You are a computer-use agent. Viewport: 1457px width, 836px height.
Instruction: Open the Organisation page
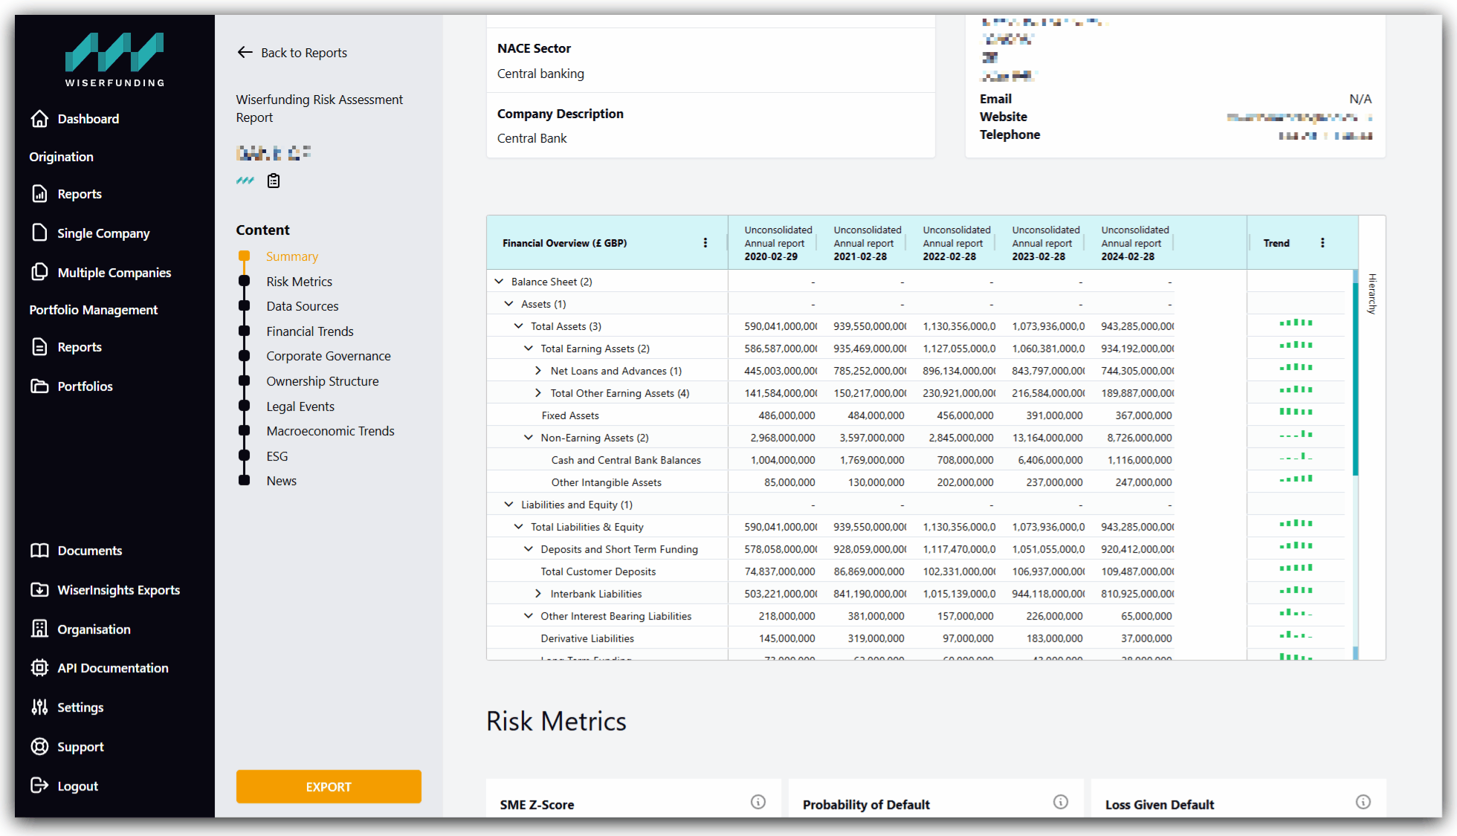(80, 629)
